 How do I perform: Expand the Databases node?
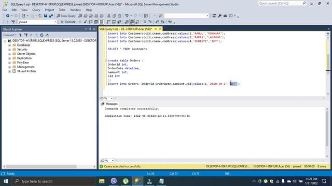[x=9, y=45]
